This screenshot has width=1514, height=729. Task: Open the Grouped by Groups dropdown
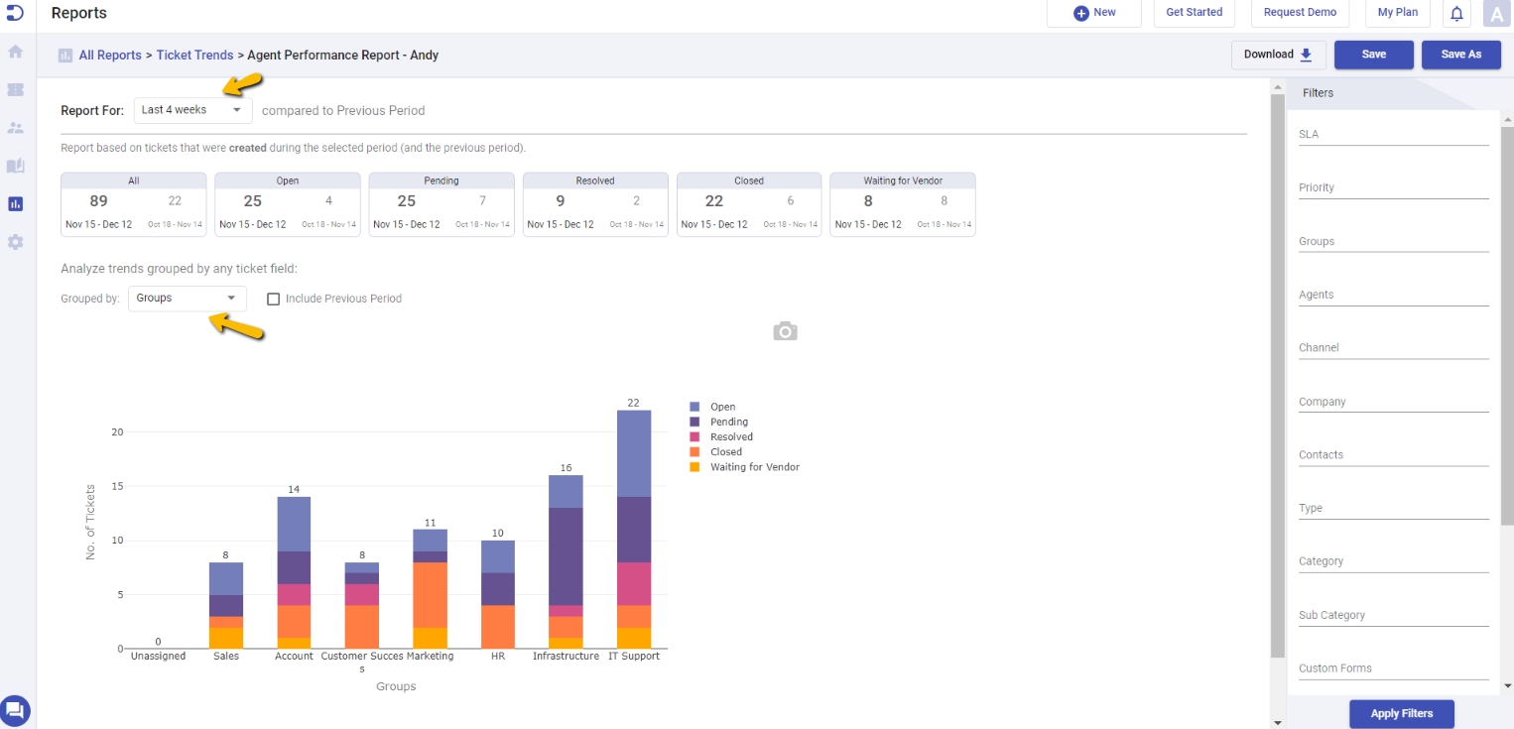pyautogui.click(x=188, y=298)
